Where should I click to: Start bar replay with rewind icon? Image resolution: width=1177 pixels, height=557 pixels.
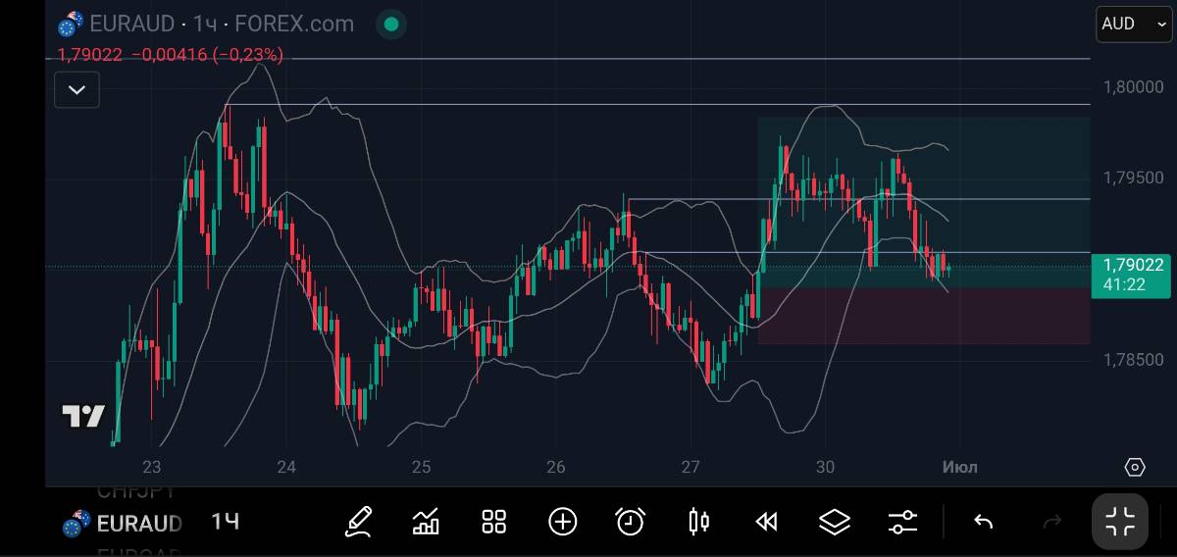766,521
